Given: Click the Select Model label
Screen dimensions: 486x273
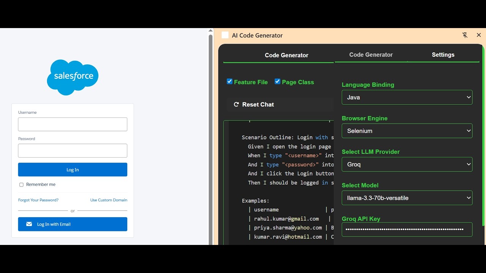Looking at the screenshot, I should pyautogui.click(x=360, y=185).
